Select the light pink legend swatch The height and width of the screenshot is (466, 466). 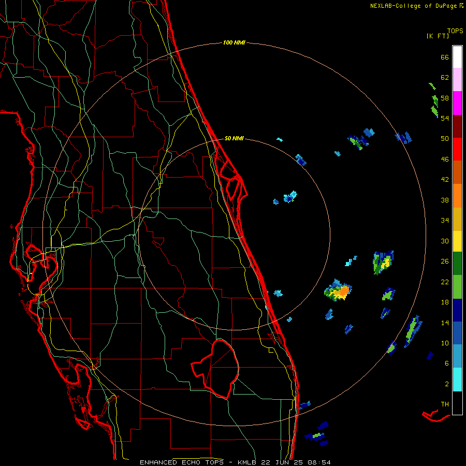(457, 79)
